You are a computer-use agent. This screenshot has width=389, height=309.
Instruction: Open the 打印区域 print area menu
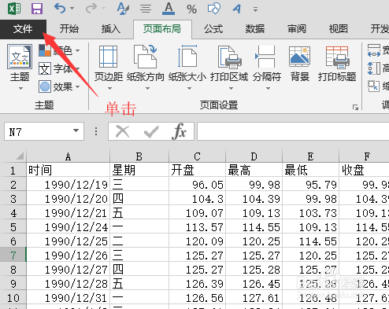229,68
